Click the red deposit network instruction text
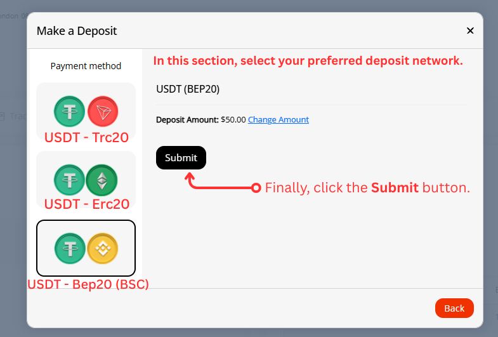The width and height of the screenshot is (498, 337). (308, 62)
